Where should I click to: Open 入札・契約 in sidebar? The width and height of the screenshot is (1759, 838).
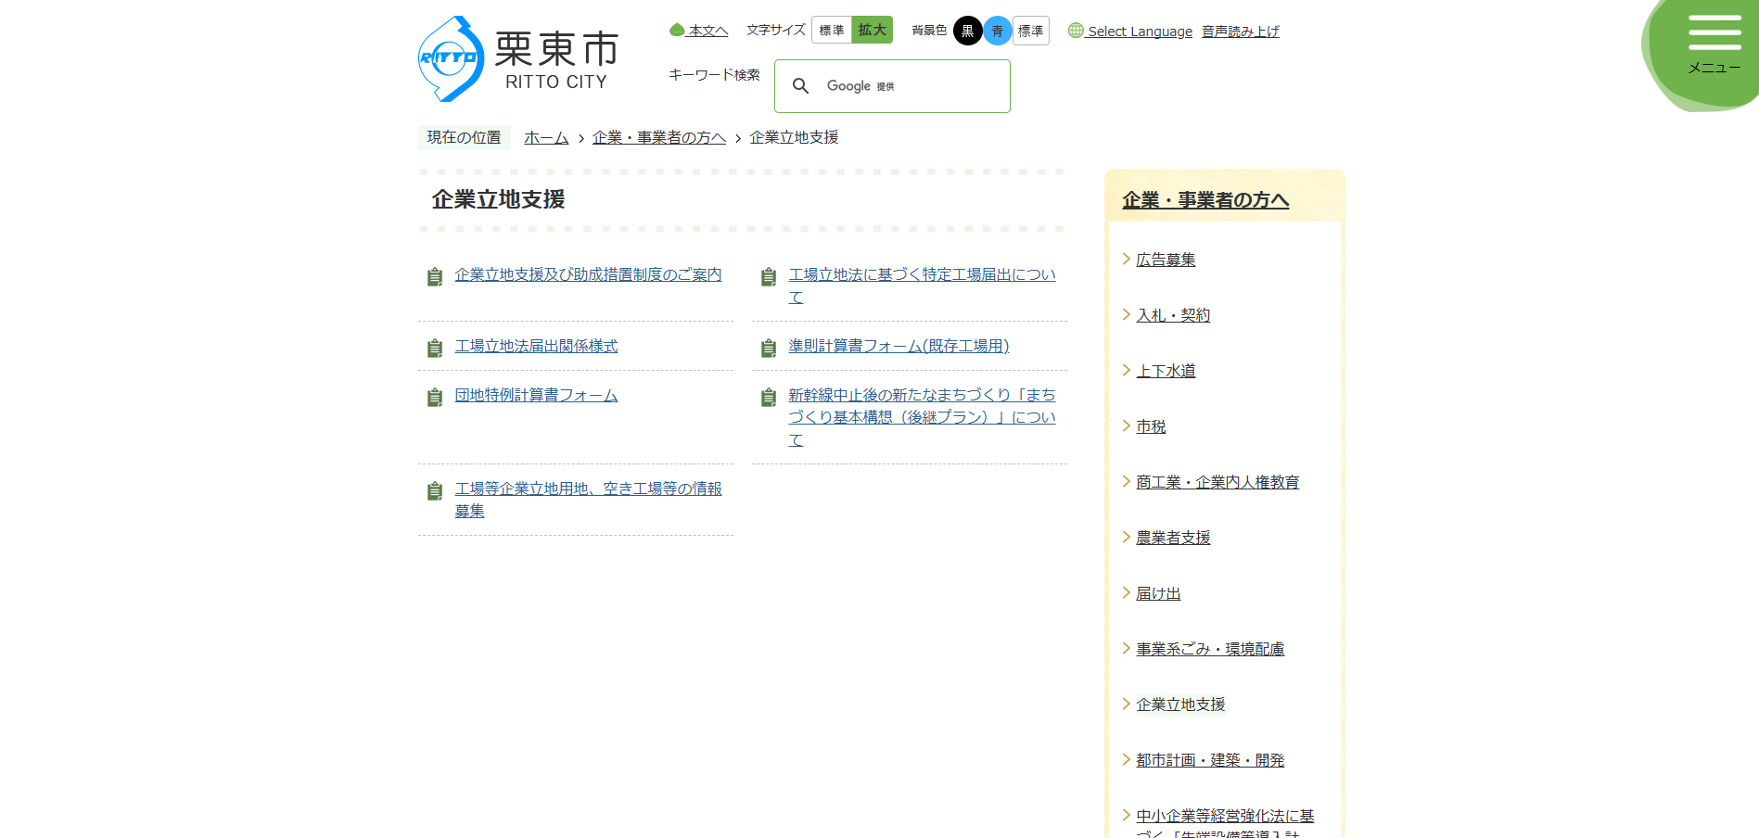point(1173,315)
